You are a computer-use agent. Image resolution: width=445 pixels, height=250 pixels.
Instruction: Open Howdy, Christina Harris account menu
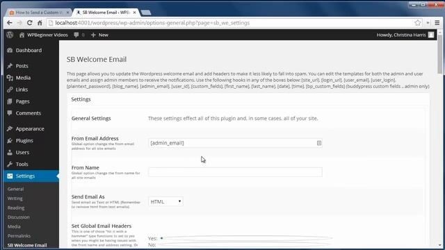click(405, 35)
